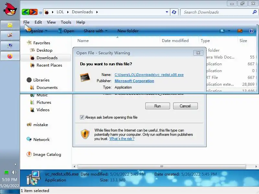Refresh the Downloads folder view

click(174, 12)
